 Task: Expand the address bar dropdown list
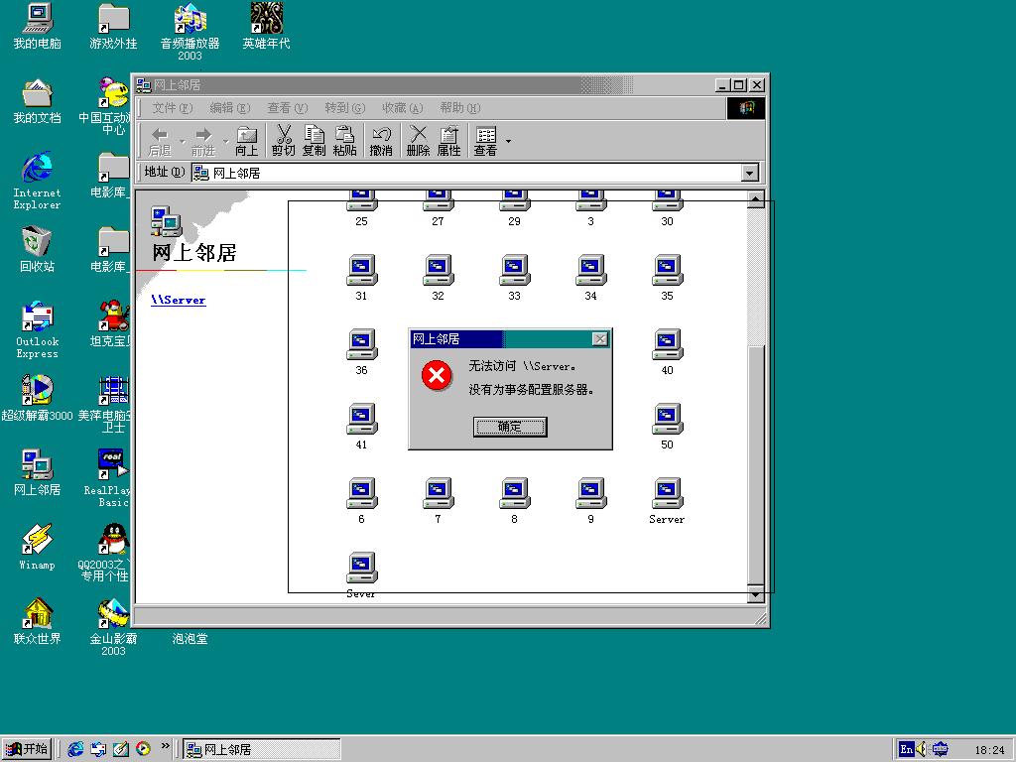(x=750, y=173)
